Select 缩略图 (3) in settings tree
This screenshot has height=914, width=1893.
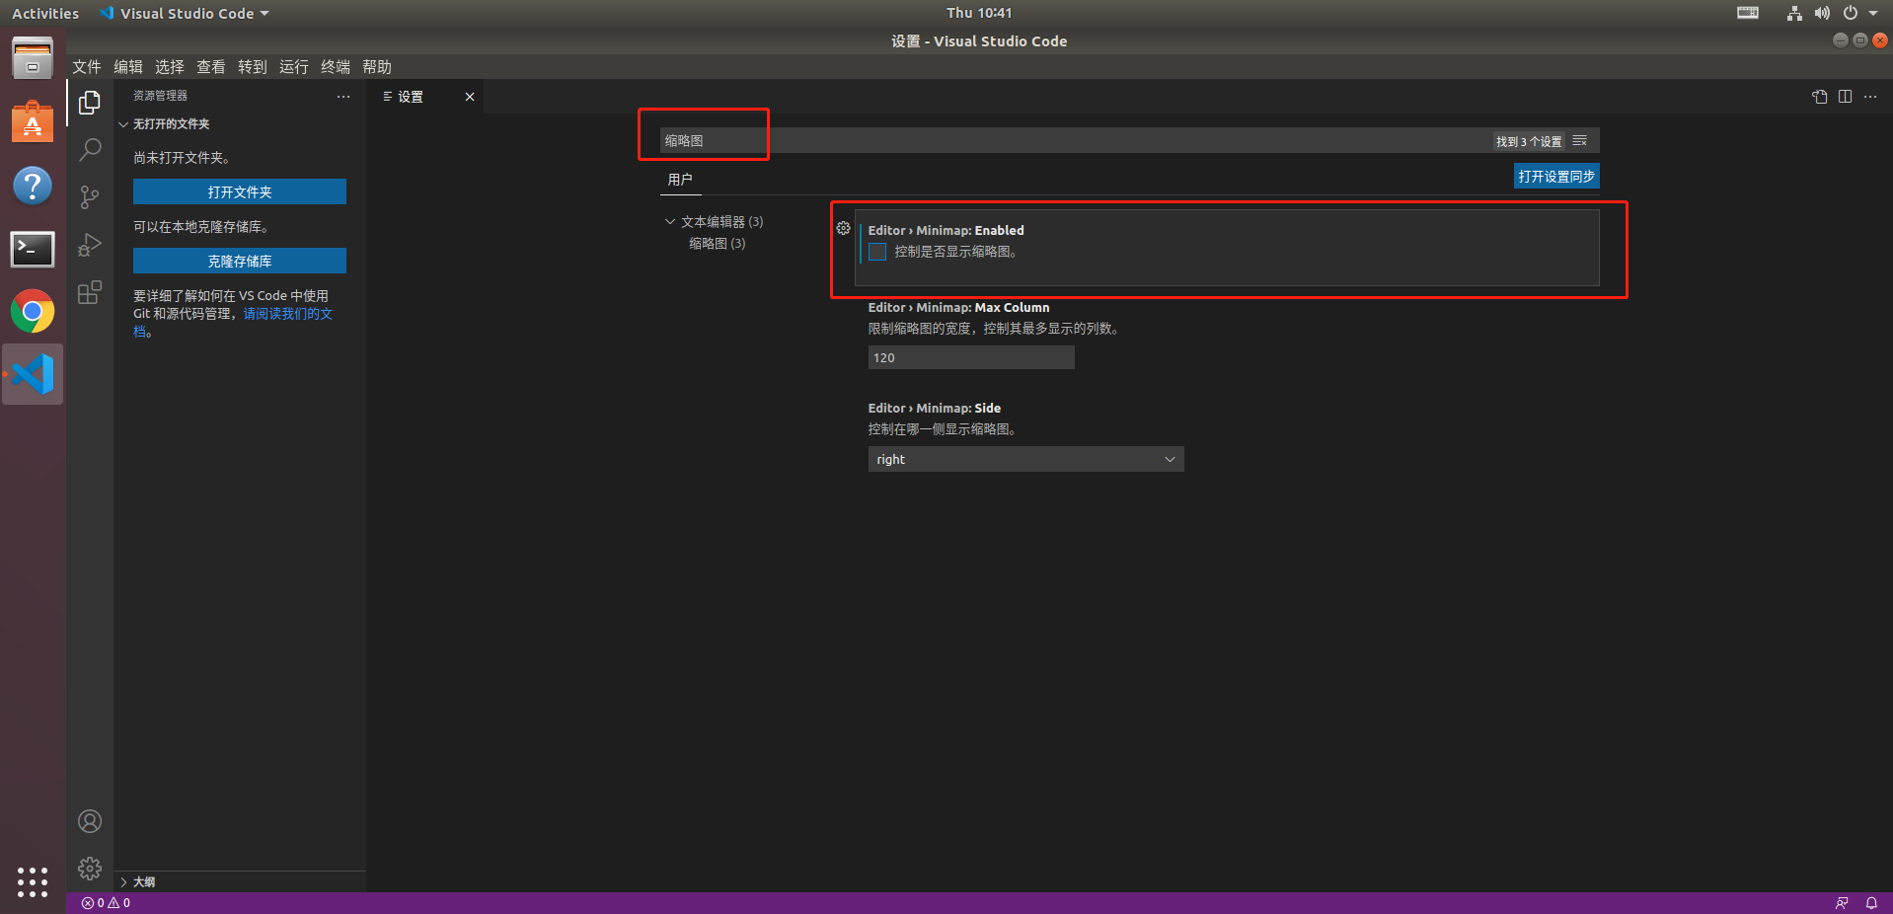(718, 244)
